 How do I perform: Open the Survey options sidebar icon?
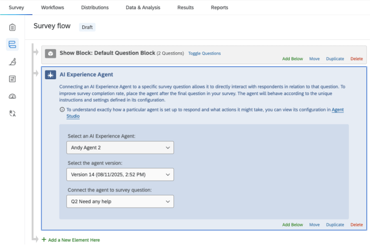click(12, 79)
